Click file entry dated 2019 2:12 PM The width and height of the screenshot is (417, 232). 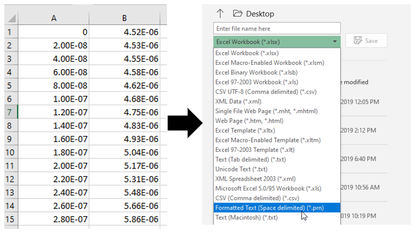click(359, 130)
